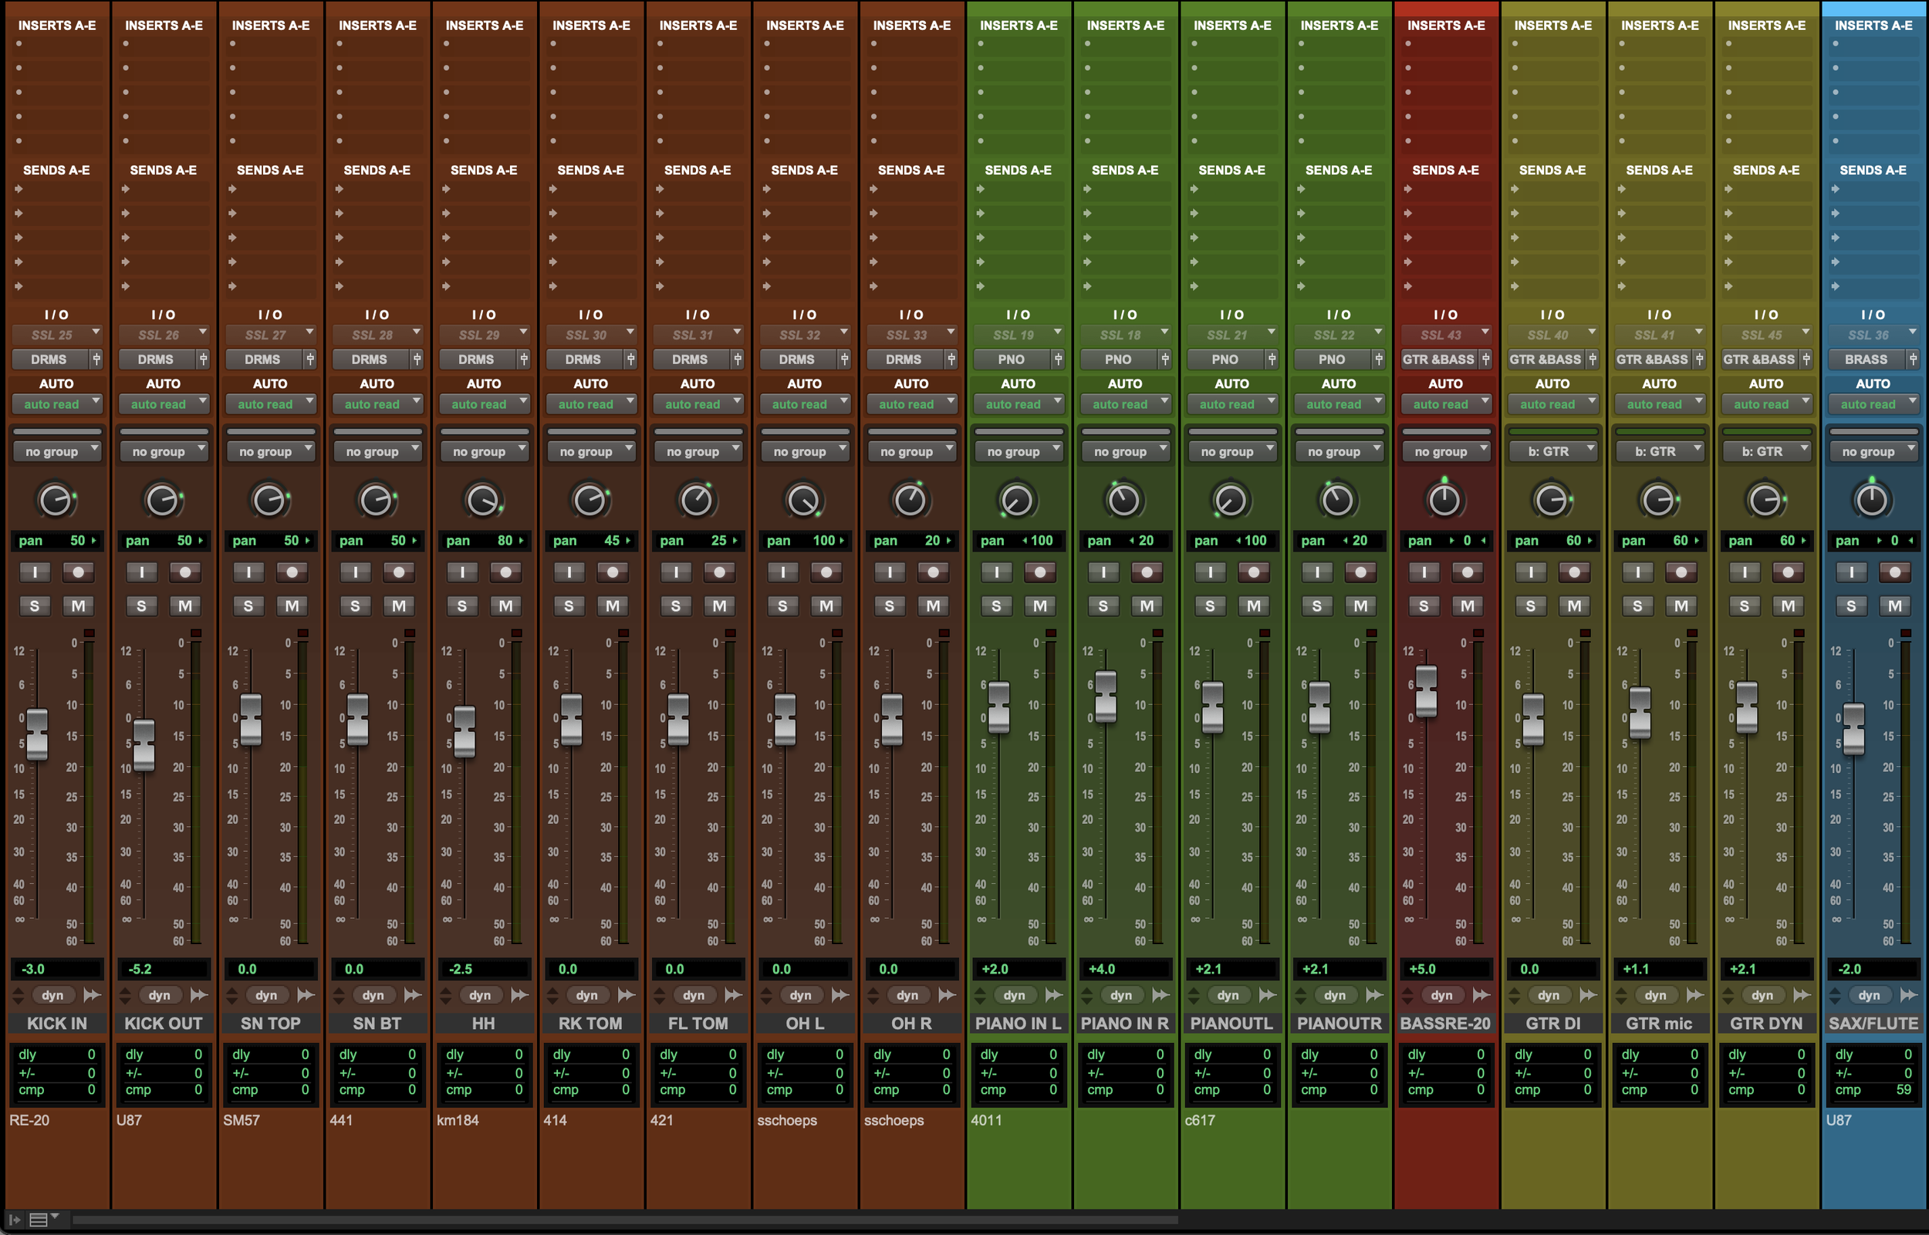The image size is (1929, 1235).
Task: Record-enable the PIANO IN R track
Action: (x=1147, y=571)
